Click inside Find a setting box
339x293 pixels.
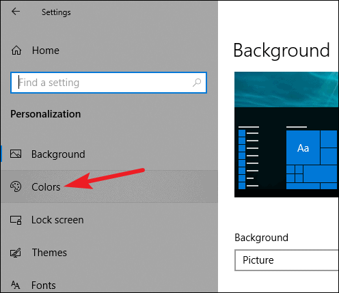[x=109, y=83]
